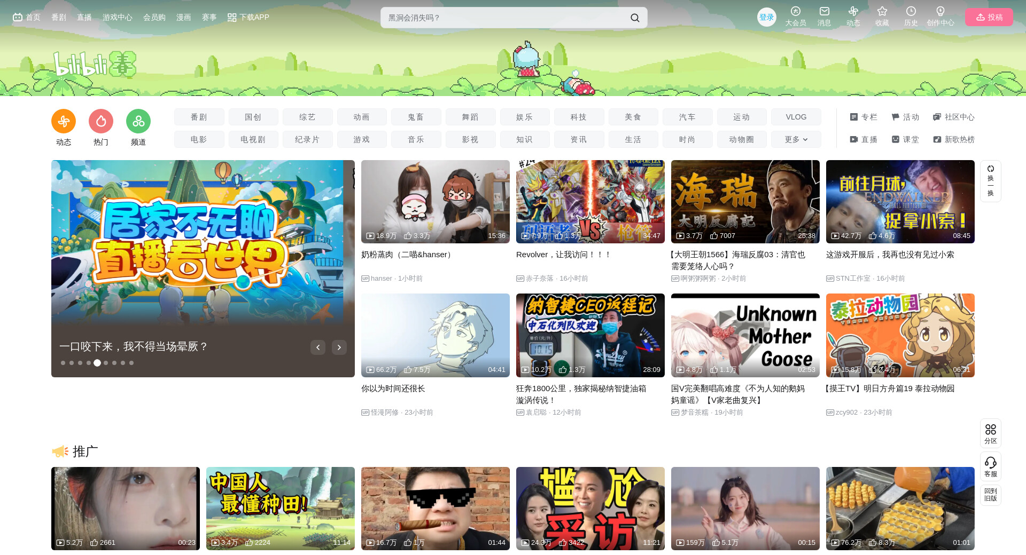The height and width of the screenshot is (555, 1026).
Task: Select the 鬼畜 category
Action: 416,117
